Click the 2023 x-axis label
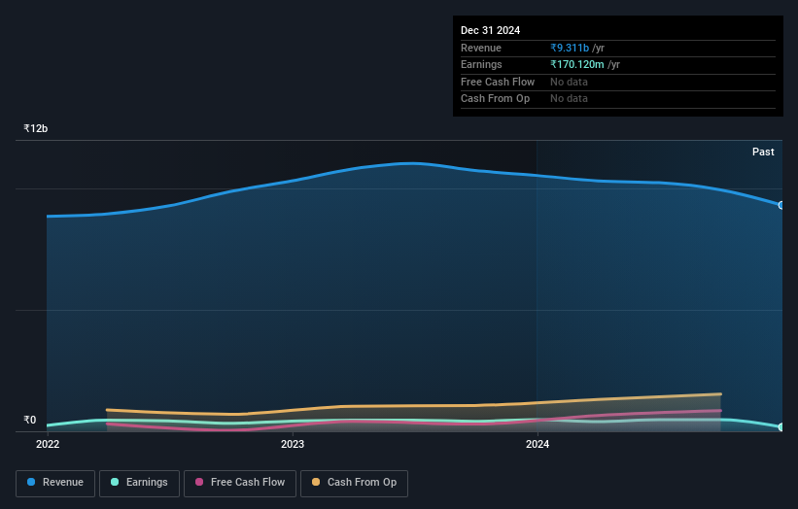Viewport: 798px width, 509px height. pyautogui.click(x=293, y=445)
